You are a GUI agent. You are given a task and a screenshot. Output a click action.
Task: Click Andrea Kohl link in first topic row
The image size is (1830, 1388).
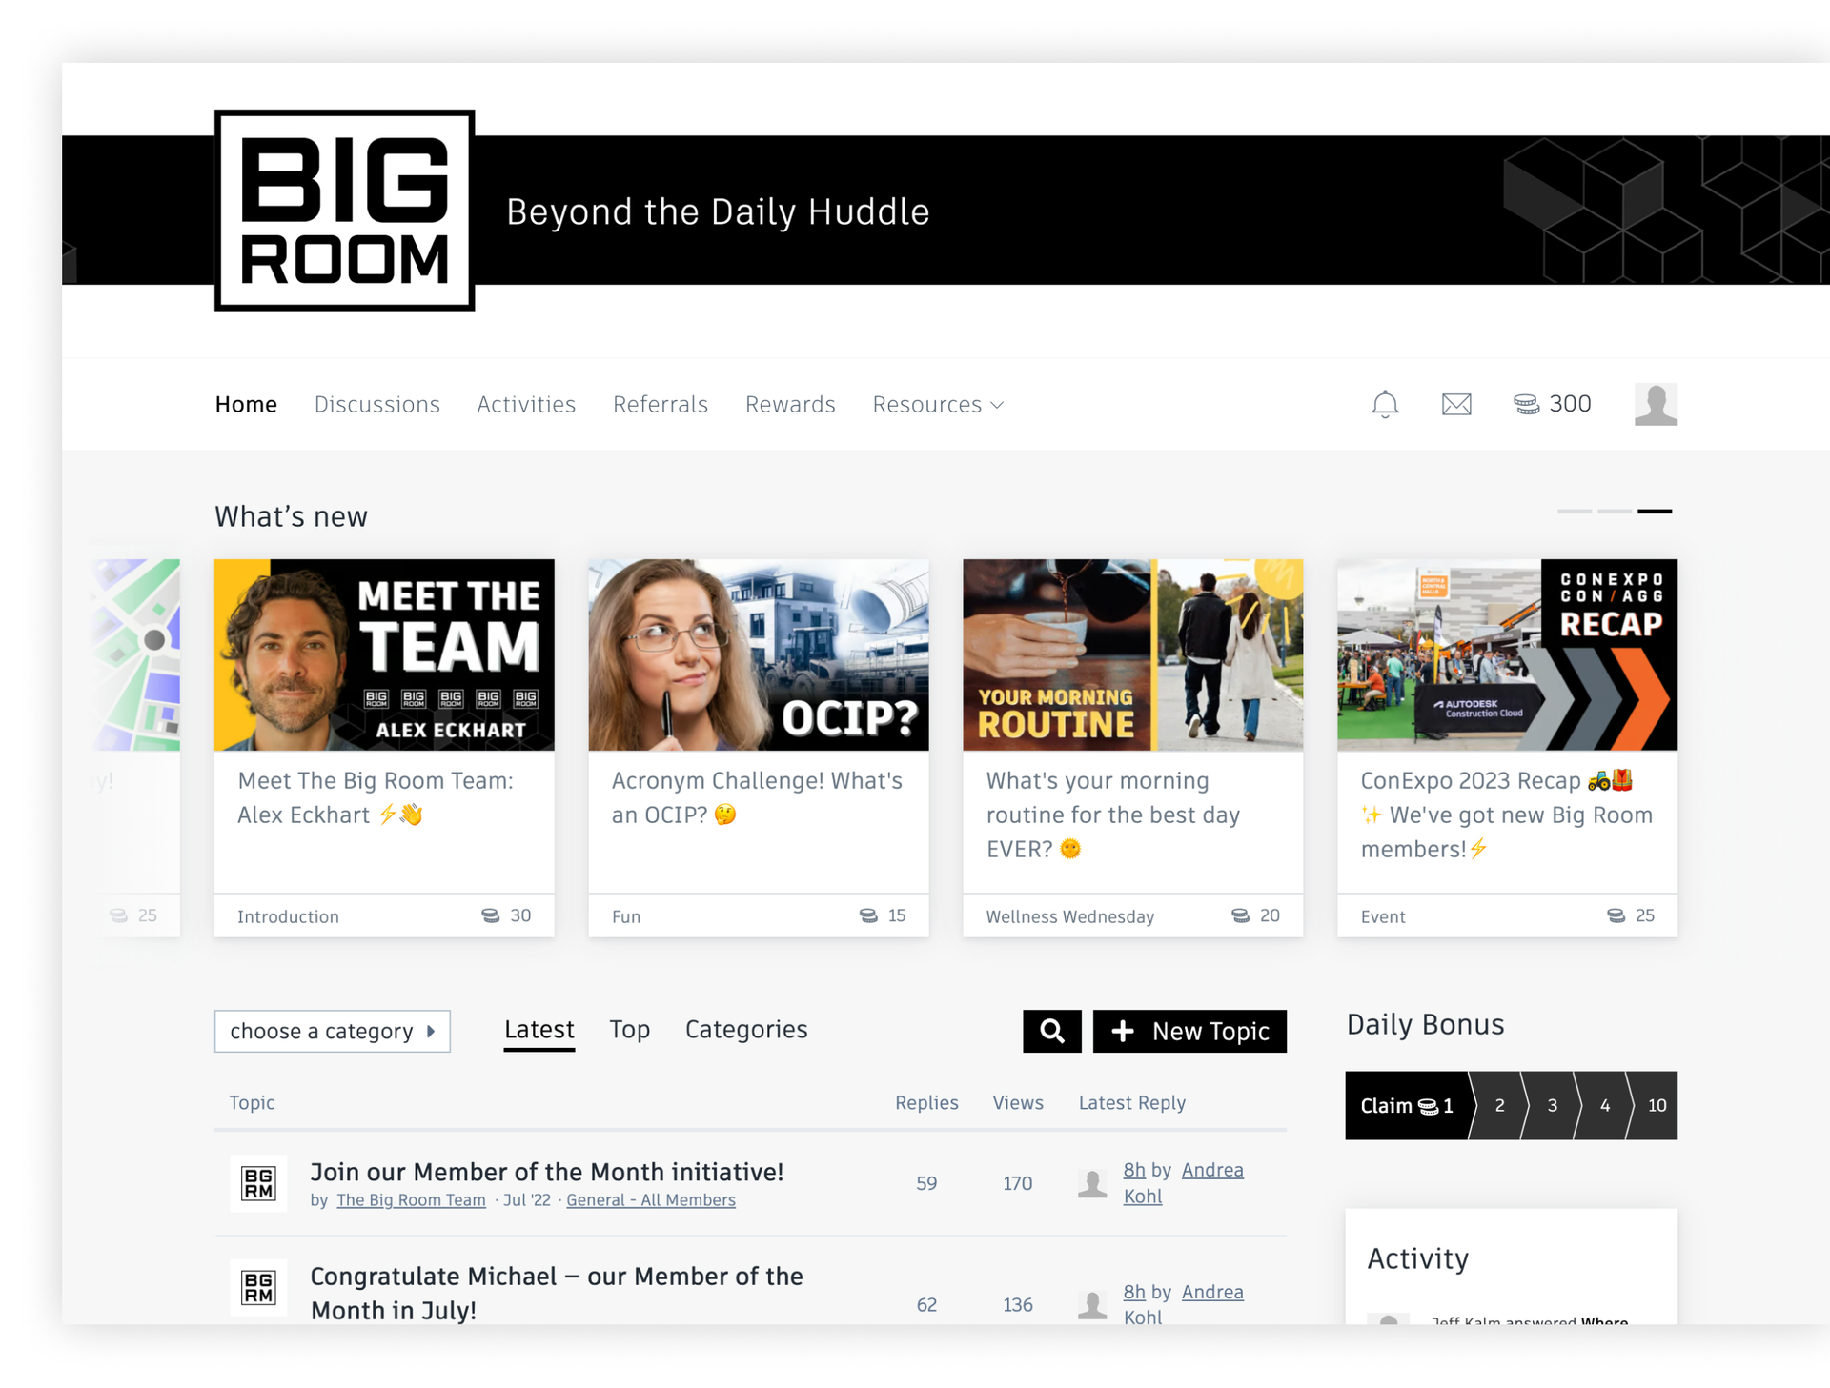pos(1184,1183)
